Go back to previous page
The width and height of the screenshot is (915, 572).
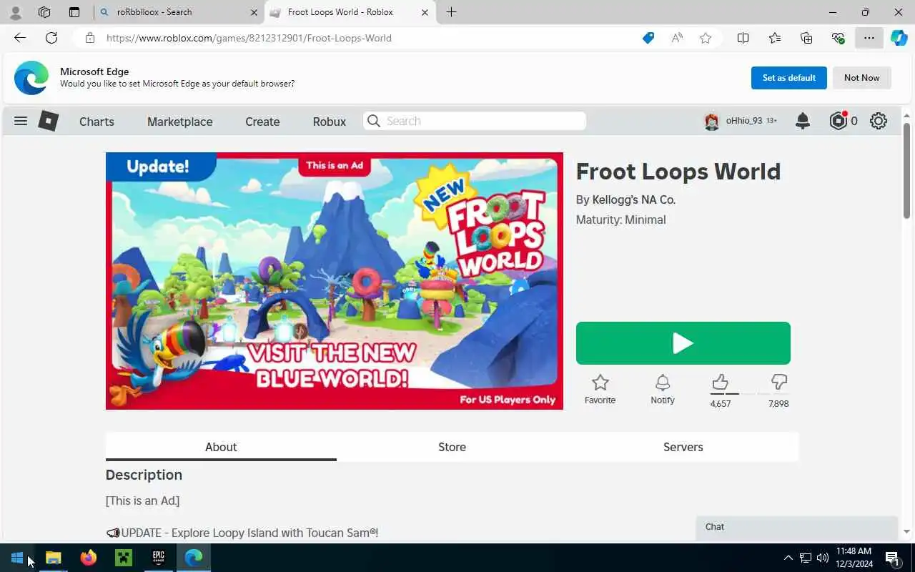point(20,38)
